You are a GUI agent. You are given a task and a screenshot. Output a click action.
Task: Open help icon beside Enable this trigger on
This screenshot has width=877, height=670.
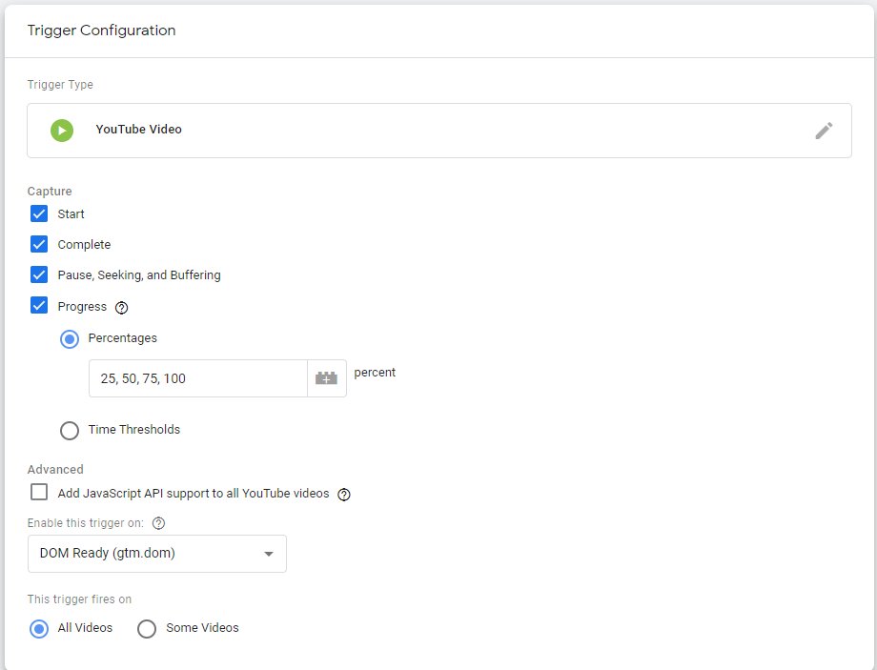[x=159, y=523]
